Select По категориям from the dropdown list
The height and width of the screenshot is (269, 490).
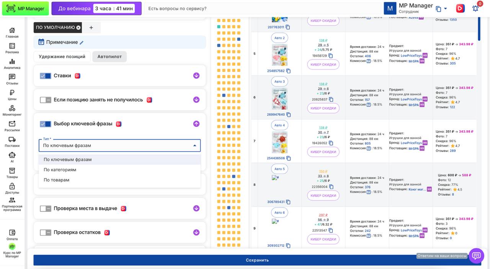pyautogui.click(x=60, y=170)
